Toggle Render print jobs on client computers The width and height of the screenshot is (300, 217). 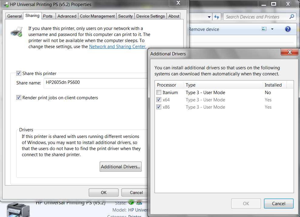(x=19, y=98)
